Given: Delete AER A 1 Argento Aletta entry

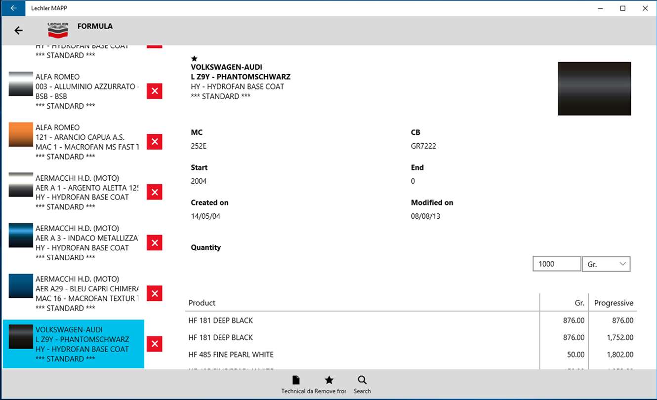Looking at the screenshot, I should (x=155, y=192).
